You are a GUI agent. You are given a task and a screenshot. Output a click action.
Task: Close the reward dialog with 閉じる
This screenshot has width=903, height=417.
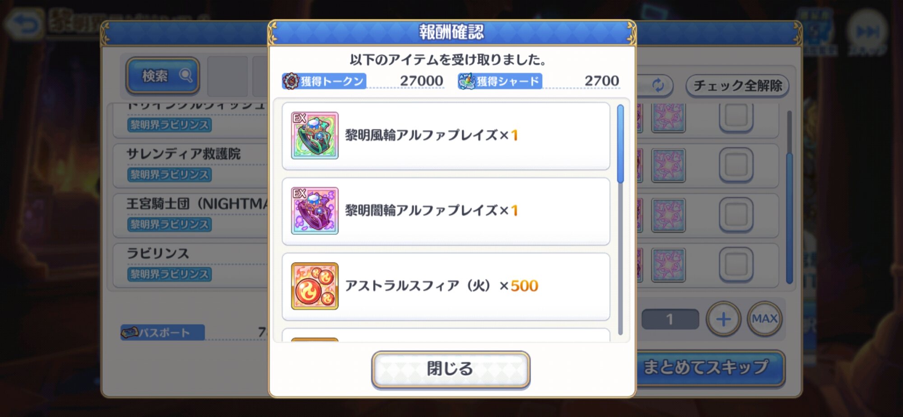(451, 369)
